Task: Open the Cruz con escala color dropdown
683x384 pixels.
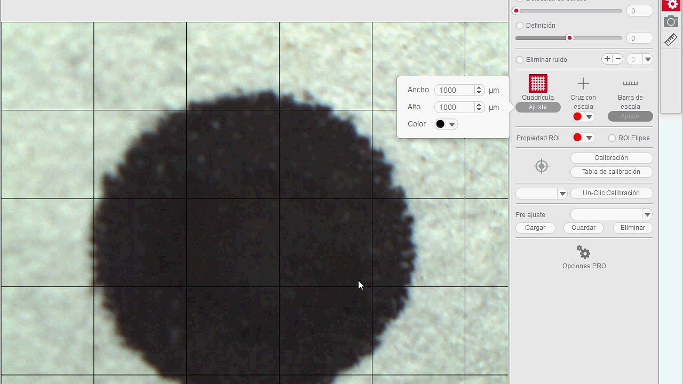Action: click(x=589, y=117)
